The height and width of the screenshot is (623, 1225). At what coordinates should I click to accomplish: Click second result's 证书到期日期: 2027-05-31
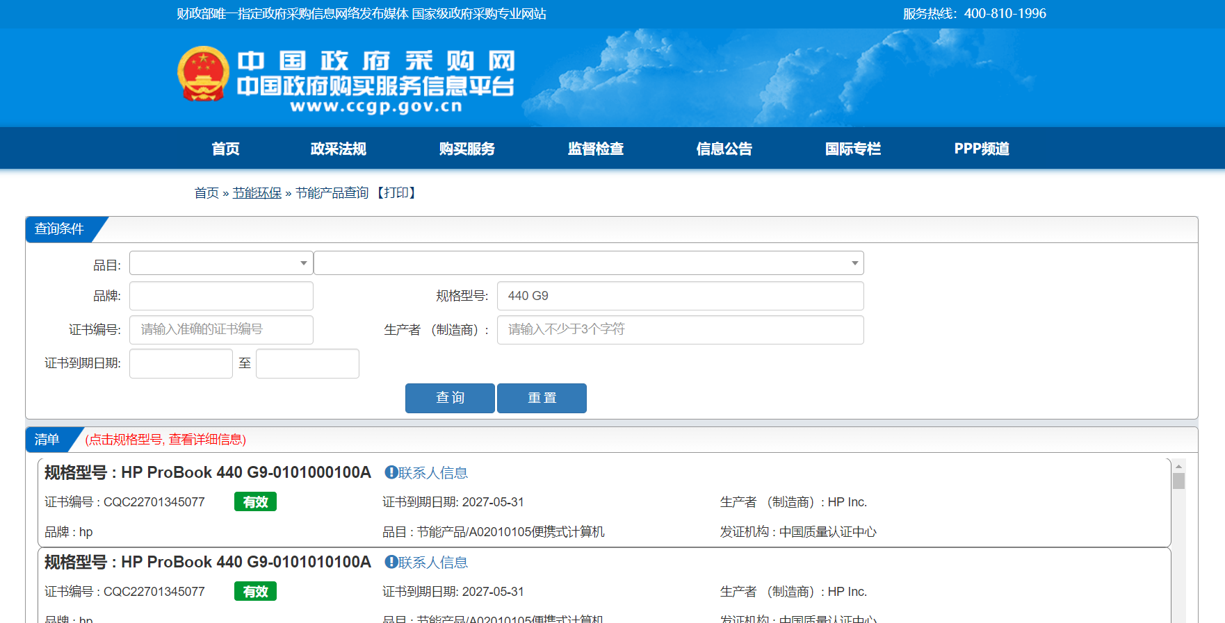pyautogui.click(x=453, y=592)
